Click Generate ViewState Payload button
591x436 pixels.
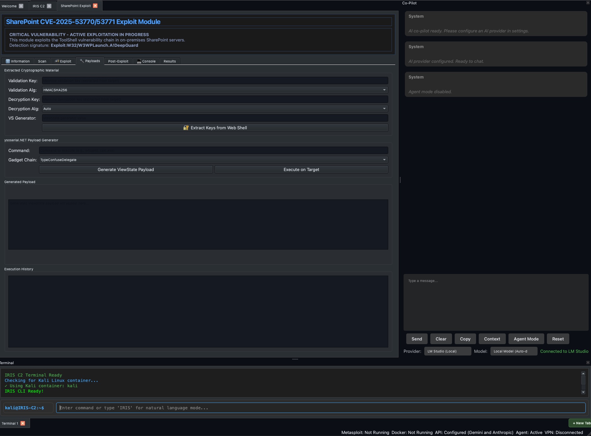point(126,169)
